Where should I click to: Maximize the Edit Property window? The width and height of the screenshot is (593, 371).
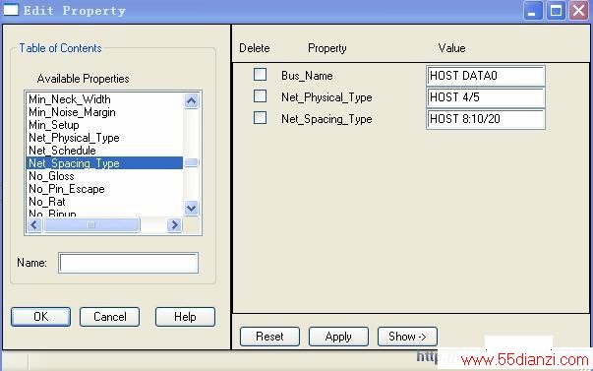[x=556, y=10]
